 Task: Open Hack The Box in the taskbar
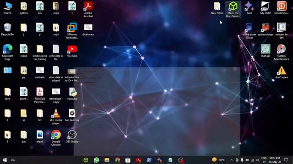86,160
